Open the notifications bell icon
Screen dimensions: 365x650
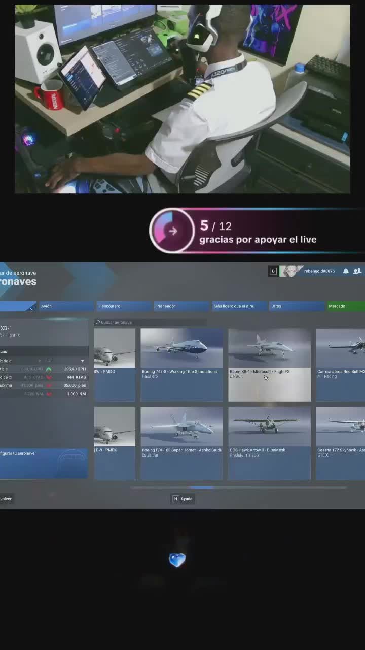click(x=346, y=271)
